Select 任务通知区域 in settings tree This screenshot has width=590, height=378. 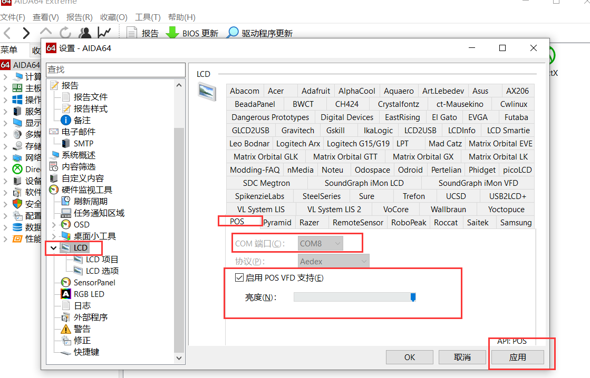coord(99,213)
